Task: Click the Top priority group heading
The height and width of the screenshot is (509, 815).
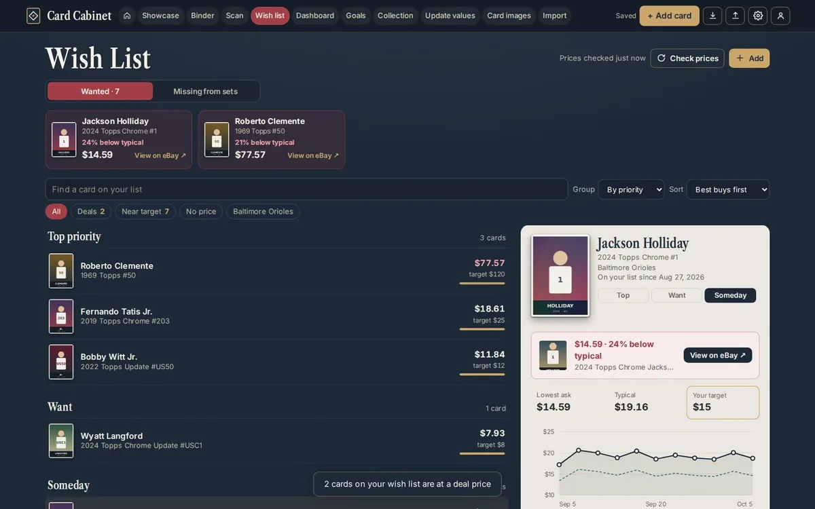Action: coord(74,236)
